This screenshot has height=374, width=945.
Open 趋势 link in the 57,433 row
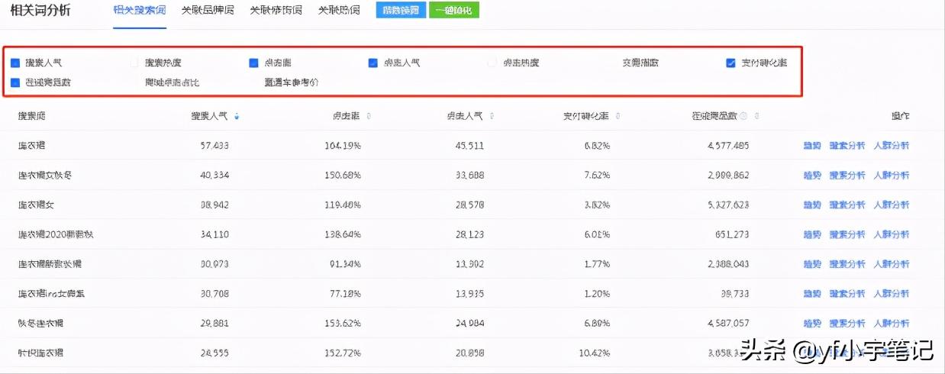point(812,145)
